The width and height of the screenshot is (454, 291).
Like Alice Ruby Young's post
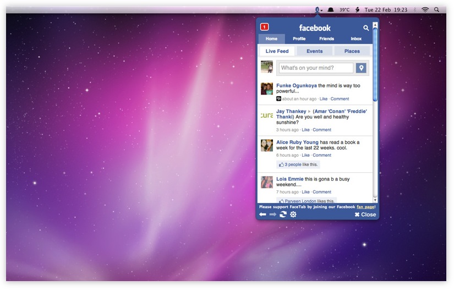coord(305,155)
